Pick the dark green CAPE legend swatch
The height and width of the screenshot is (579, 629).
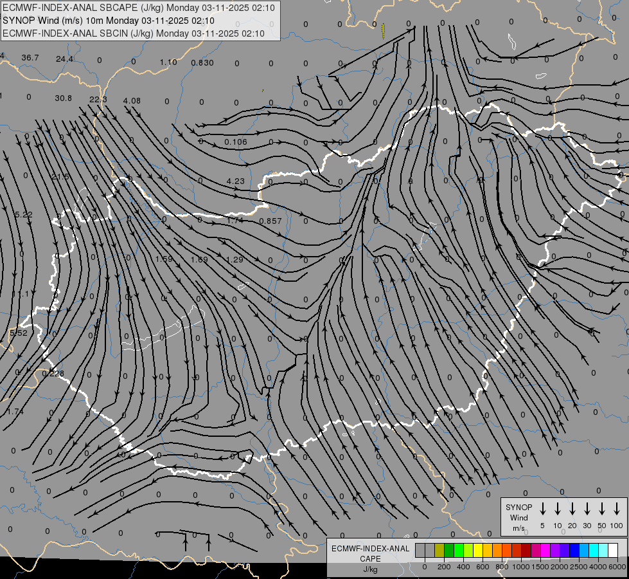point(449,550)
